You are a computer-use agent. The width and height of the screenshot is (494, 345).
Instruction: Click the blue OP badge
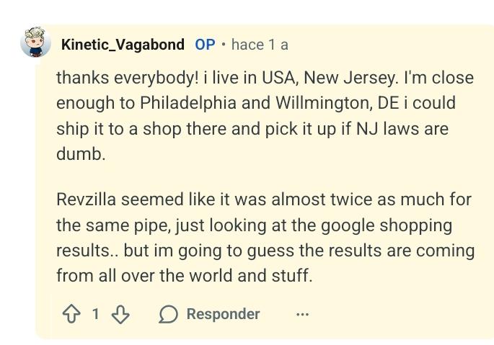point(205,44)
